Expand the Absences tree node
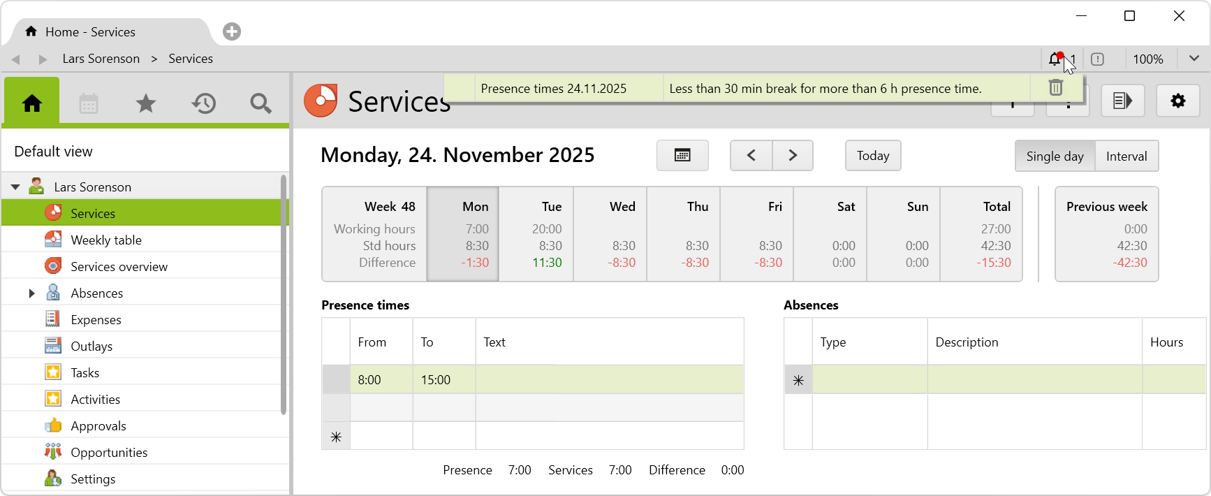 pos(31,293)
